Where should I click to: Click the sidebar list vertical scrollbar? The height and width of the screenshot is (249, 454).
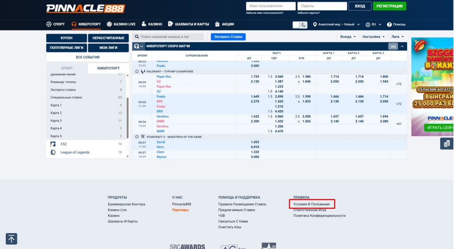[128, 115]
